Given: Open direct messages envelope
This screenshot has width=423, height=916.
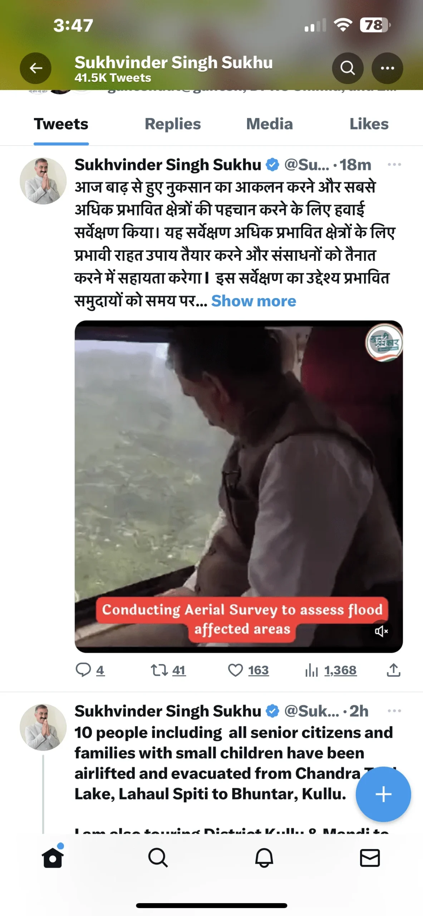Looking at the screenshot, I should (x=369, y=857).
